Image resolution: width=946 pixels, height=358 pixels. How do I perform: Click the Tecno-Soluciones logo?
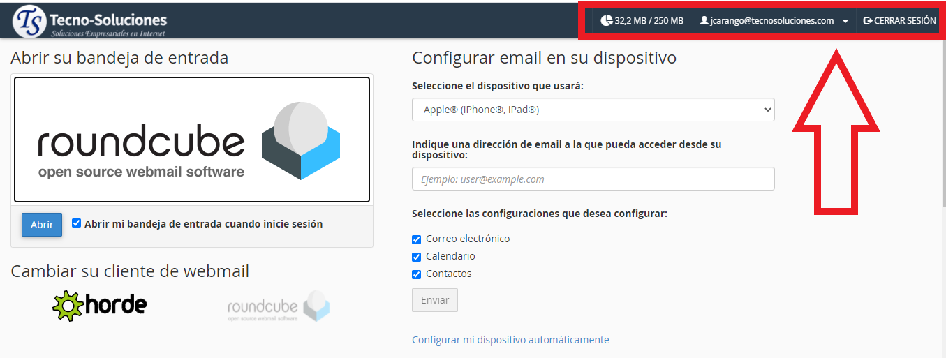coord(89,22)
